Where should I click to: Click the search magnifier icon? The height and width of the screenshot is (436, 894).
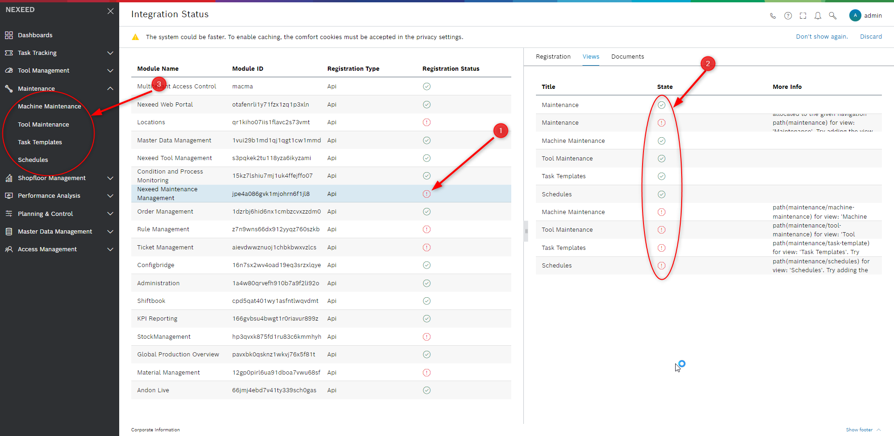point(833,16)
